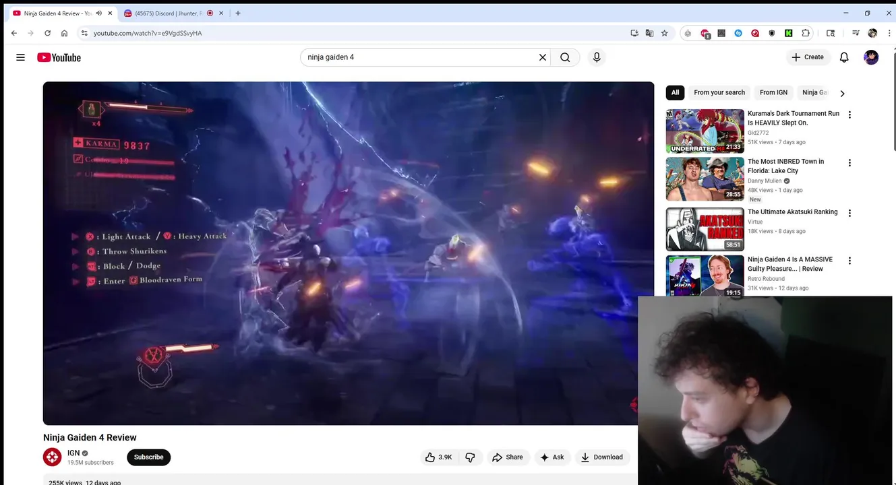Open the Shazam extension icon
The width and height of the screenshot is (896, 485).
pyautogui.click(x=738, y=33)
